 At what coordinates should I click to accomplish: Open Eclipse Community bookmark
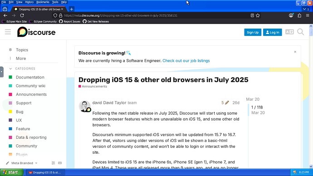click(x=43, y=21)
